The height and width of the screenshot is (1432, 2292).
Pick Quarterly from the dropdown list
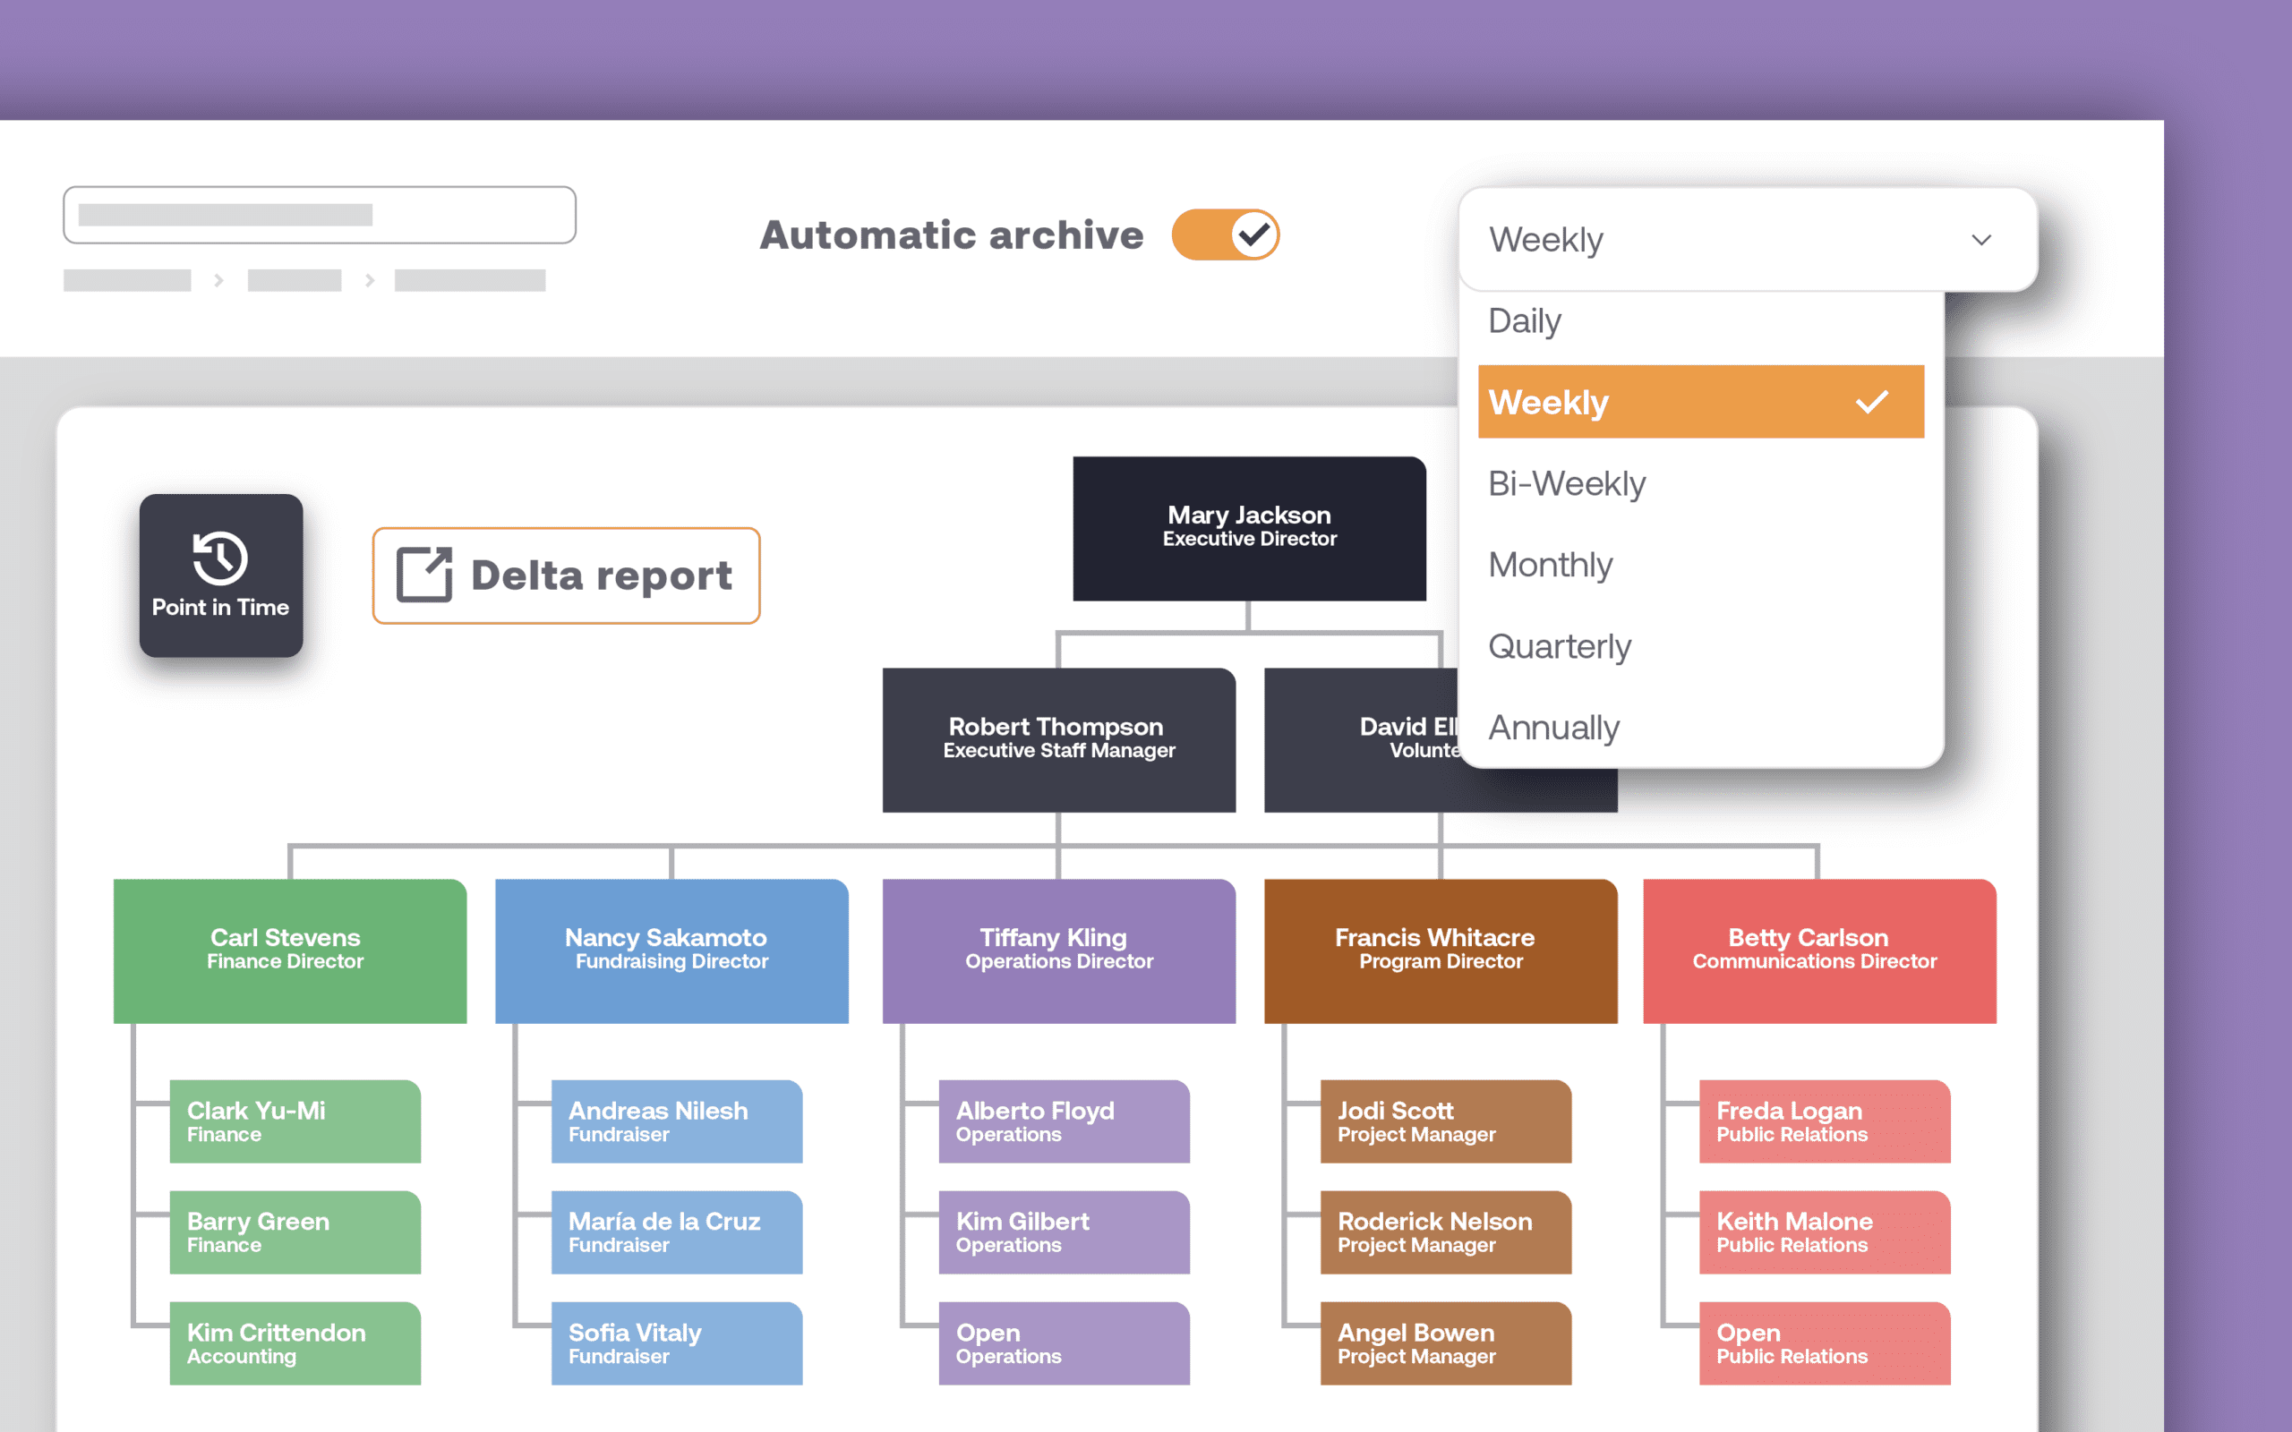(x=1559, y=647)
